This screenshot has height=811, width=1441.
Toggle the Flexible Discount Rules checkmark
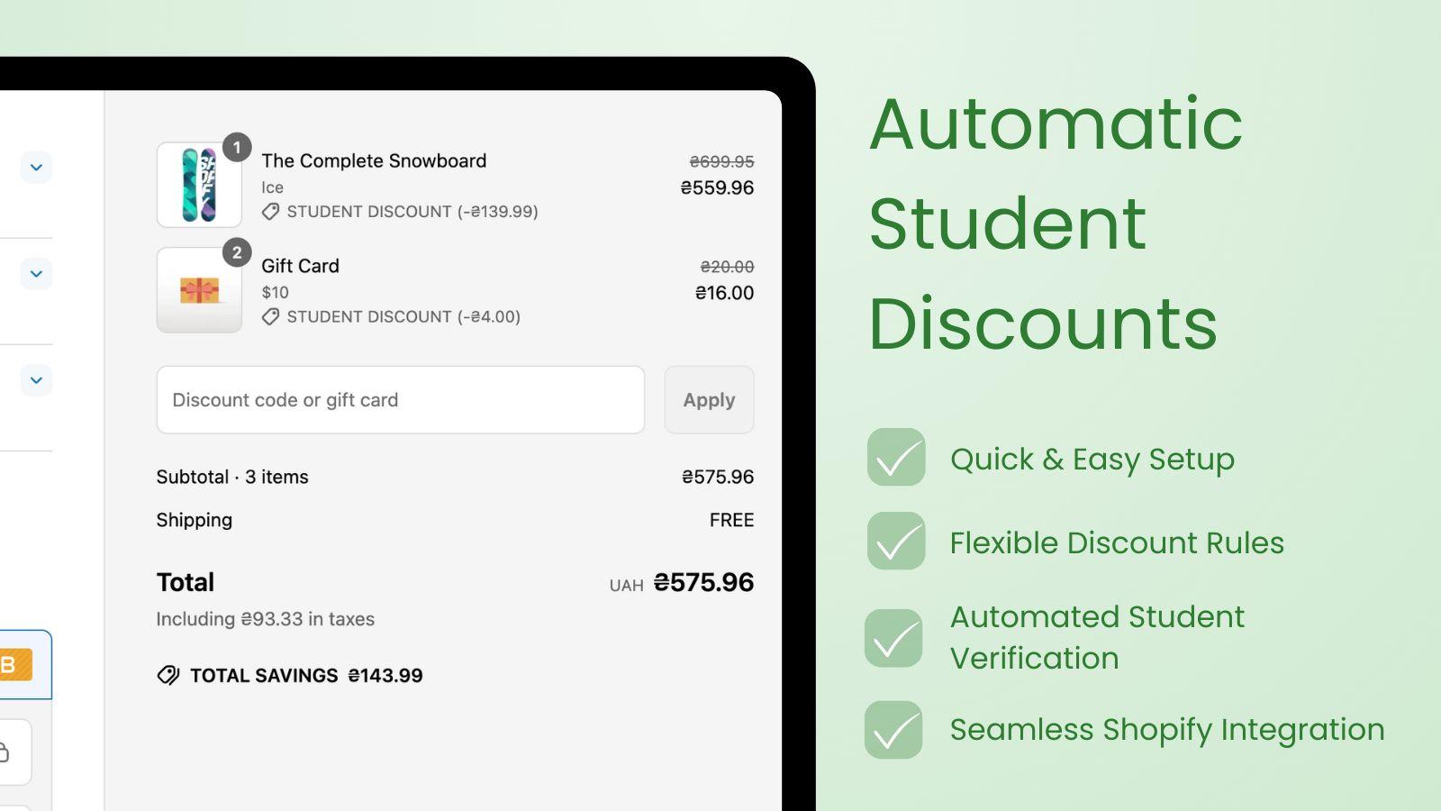tap(893, 542)
